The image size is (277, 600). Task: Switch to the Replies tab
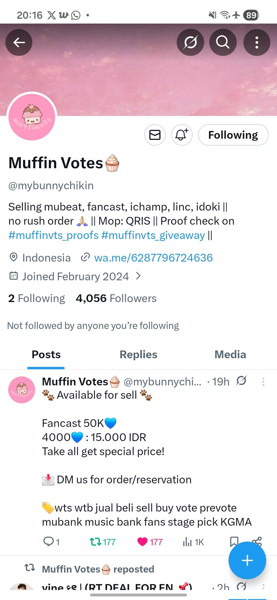tap(138, 354)
